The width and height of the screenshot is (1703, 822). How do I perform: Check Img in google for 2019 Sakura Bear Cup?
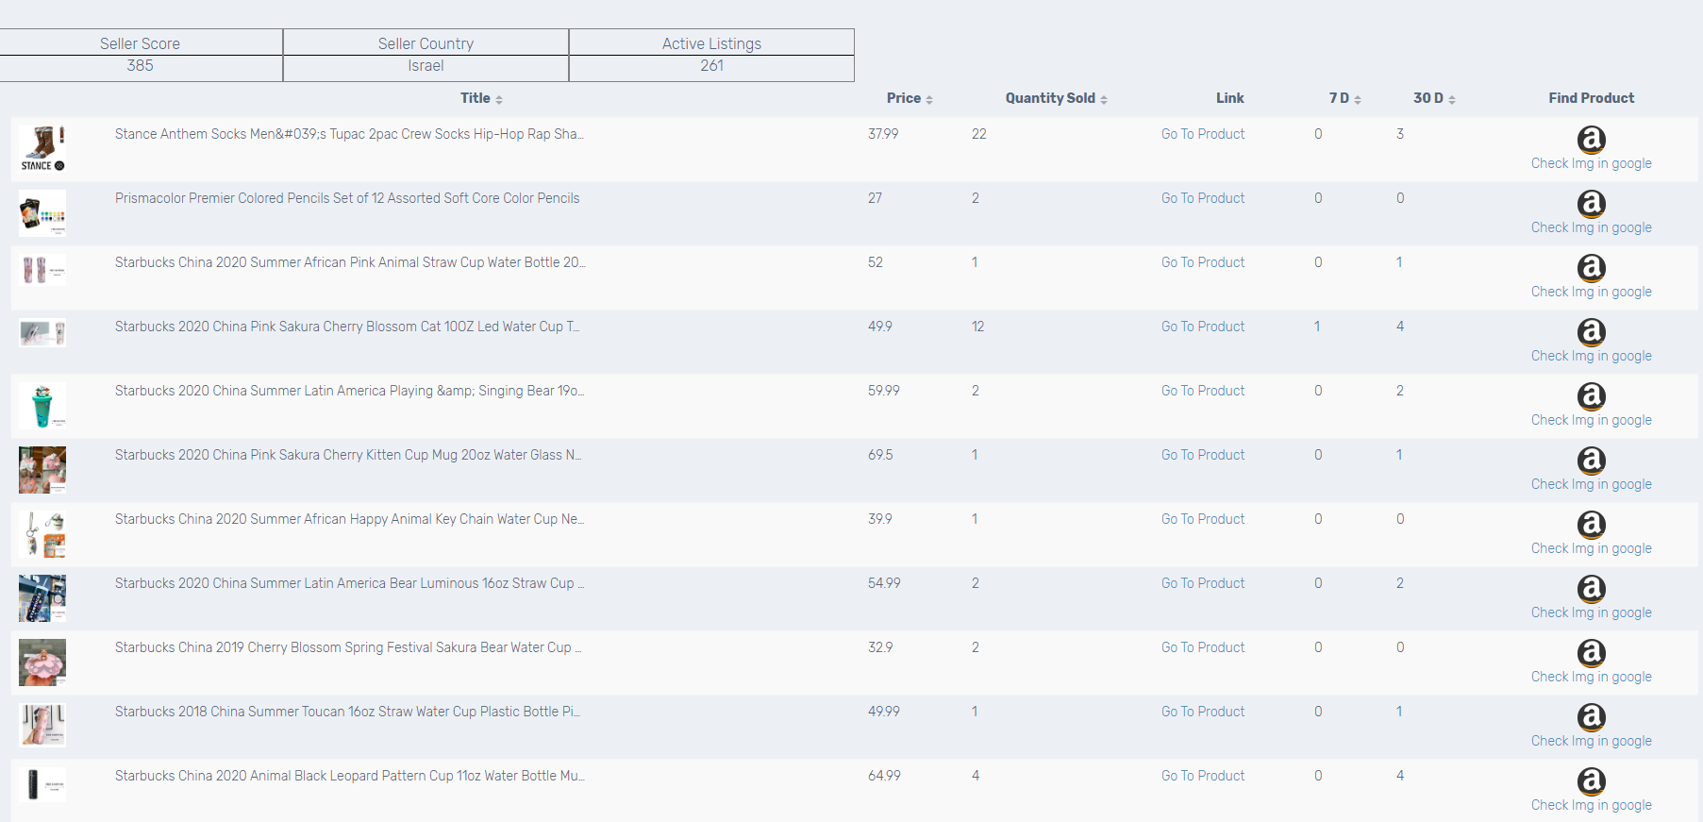pos(1591,677)
